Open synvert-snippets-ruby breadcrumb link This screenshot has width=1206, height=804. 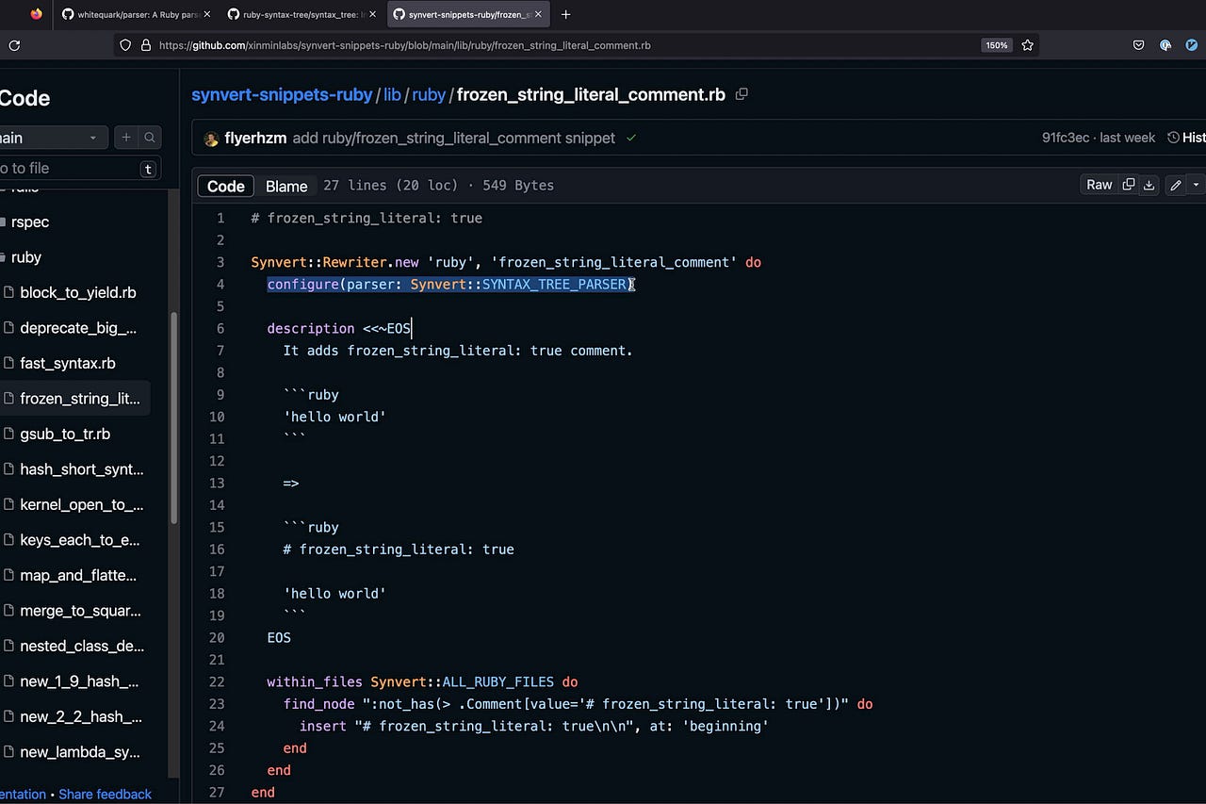[282, 94]
